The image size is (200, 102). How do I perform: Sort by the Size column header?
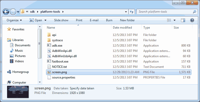(176, 28)
